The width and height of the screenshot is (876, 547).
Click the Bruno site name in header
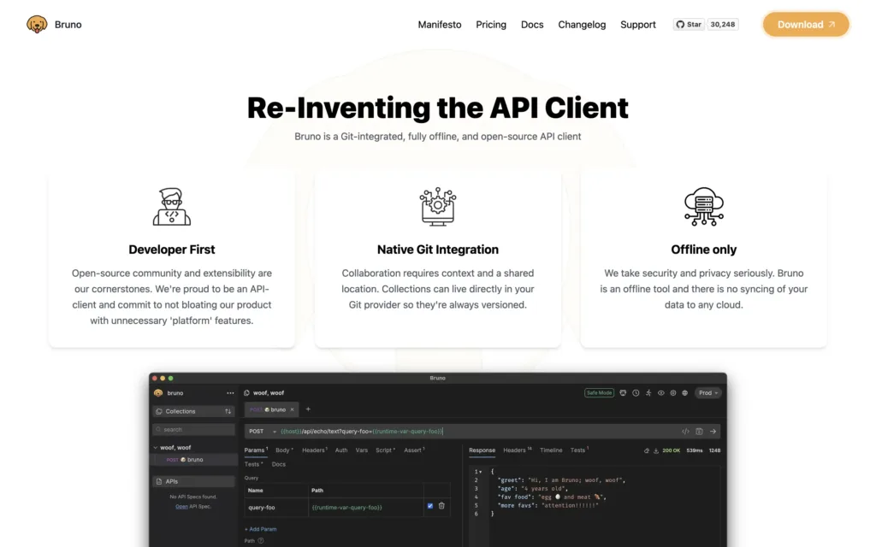tap(68, 25)
